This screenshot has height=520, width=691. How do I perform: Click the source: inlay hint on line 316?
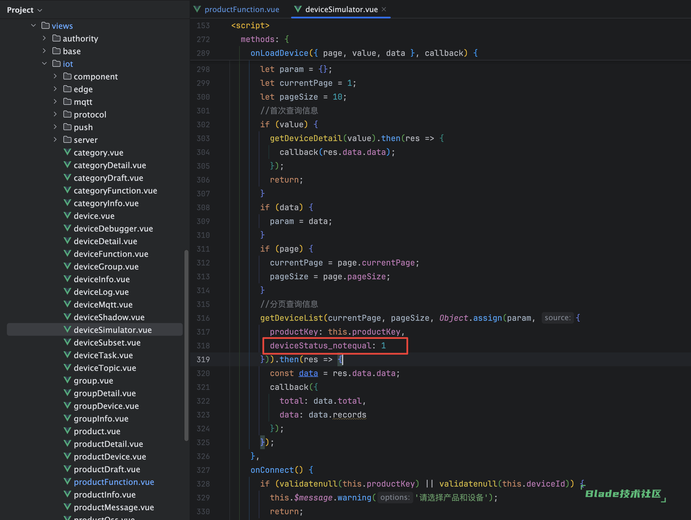pos(557,318)
